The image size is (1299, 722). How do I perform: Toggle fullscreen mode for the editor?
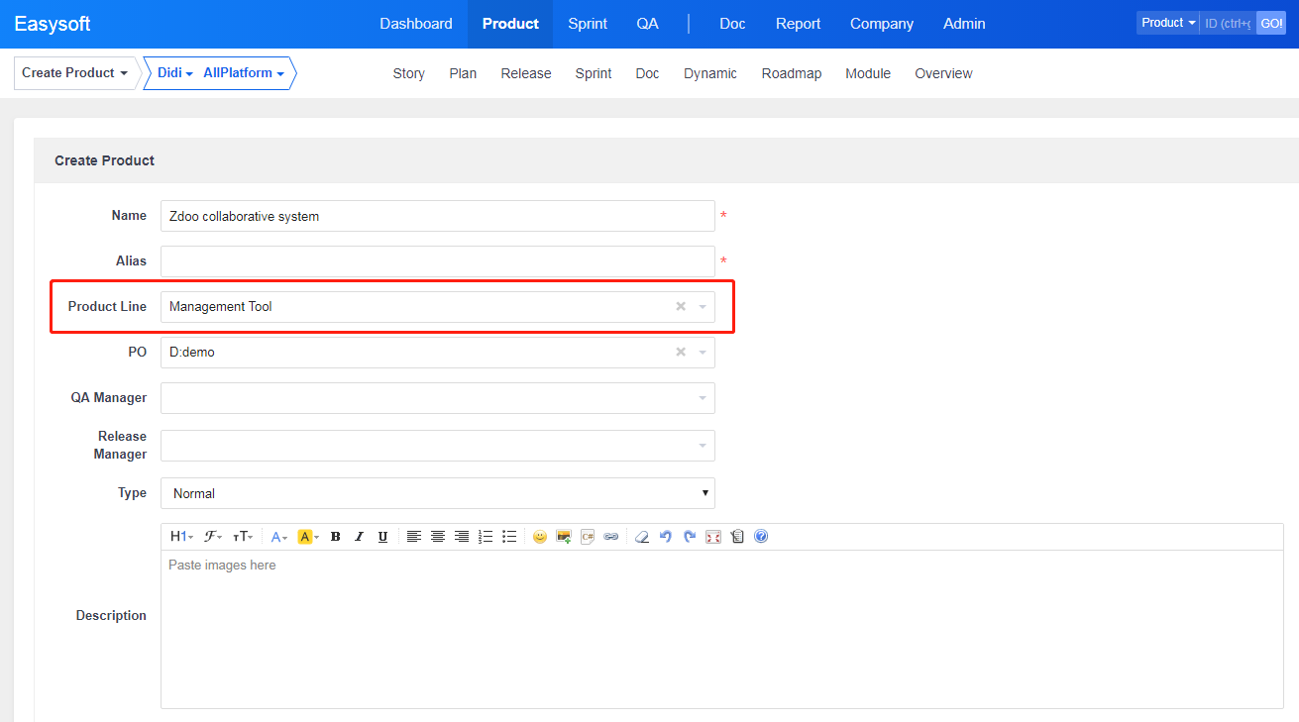pyautogui.click(x=713, y=537)
